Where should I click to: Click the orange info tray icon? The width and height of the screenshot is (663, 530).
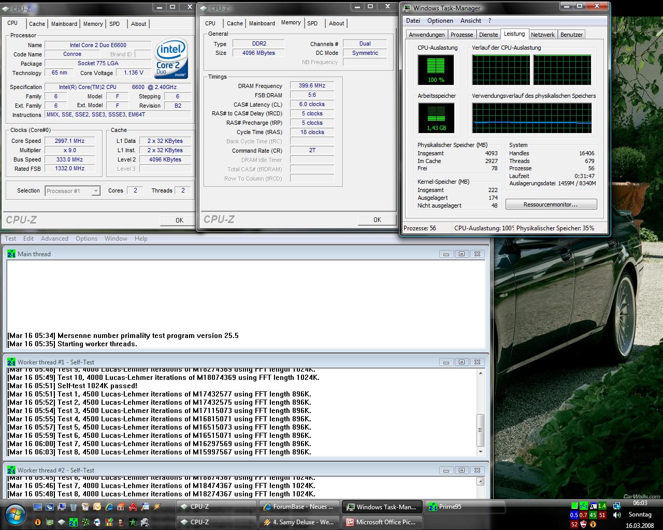tap(593, 524)
